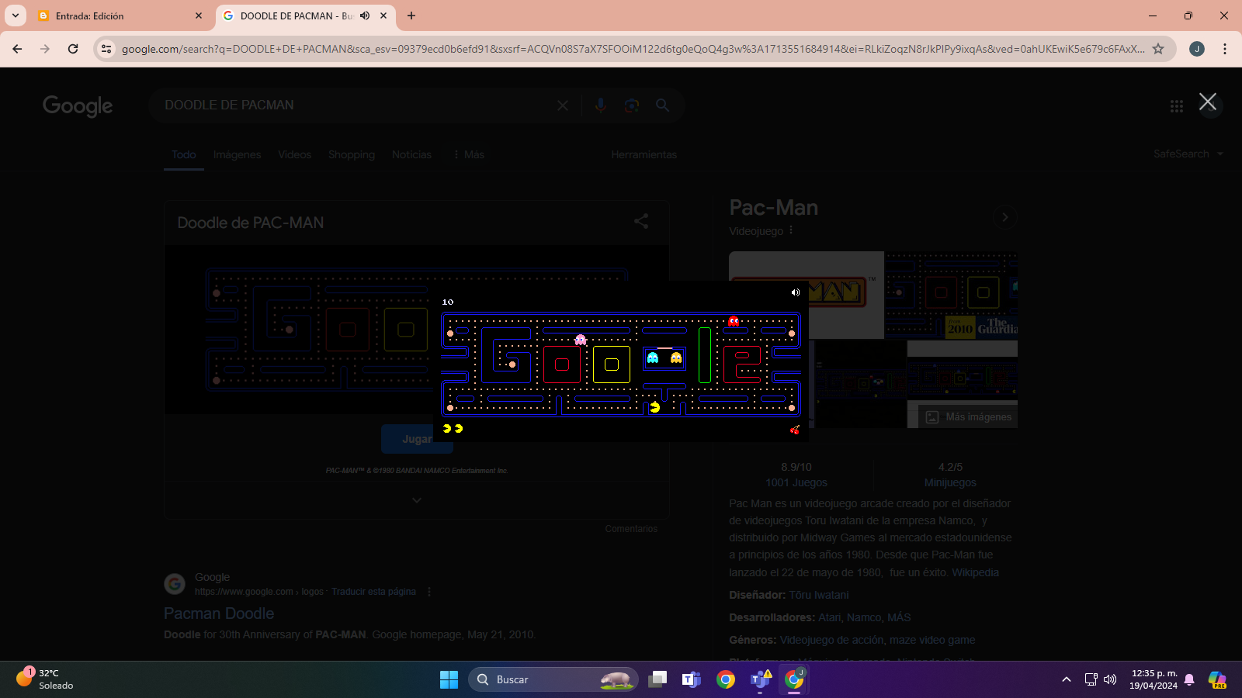Start voice search with the microphone
1242x698 pixels.
pyautogui.click(x=600, y=105)
